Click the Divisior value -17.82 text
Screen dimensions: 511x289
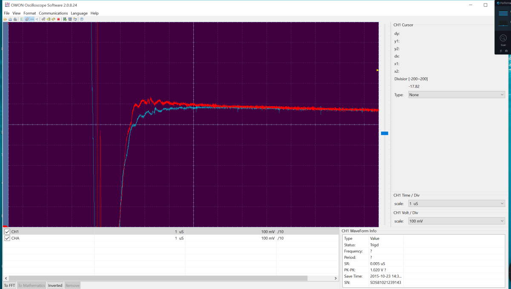coord(414,86)
